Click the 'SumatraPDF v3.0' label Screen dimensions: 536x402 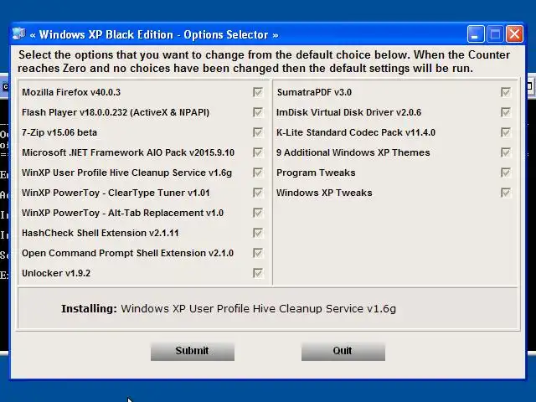(x=314, y=92)
